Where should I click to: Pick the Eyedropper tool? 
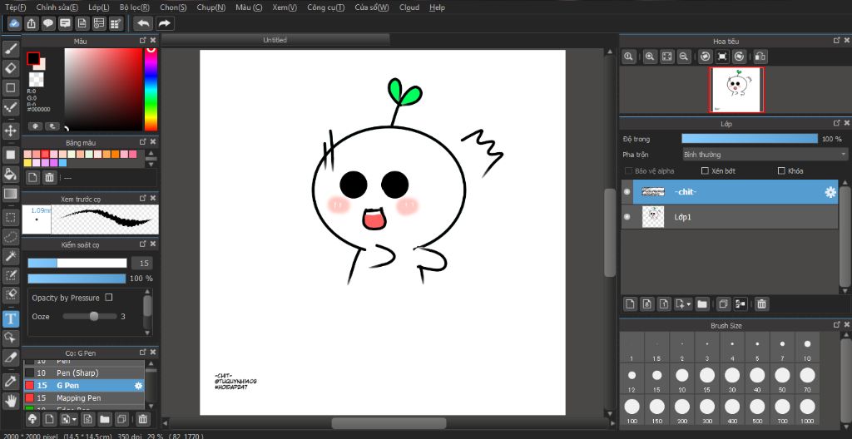pyautogui.click(x=11, y=381)
